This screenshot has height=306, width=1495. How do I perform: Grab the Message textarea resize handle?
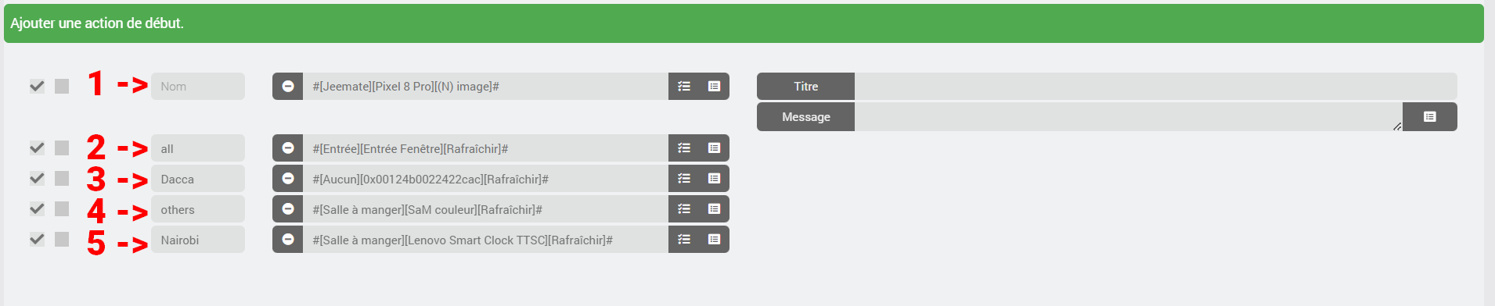(1397, 126)
